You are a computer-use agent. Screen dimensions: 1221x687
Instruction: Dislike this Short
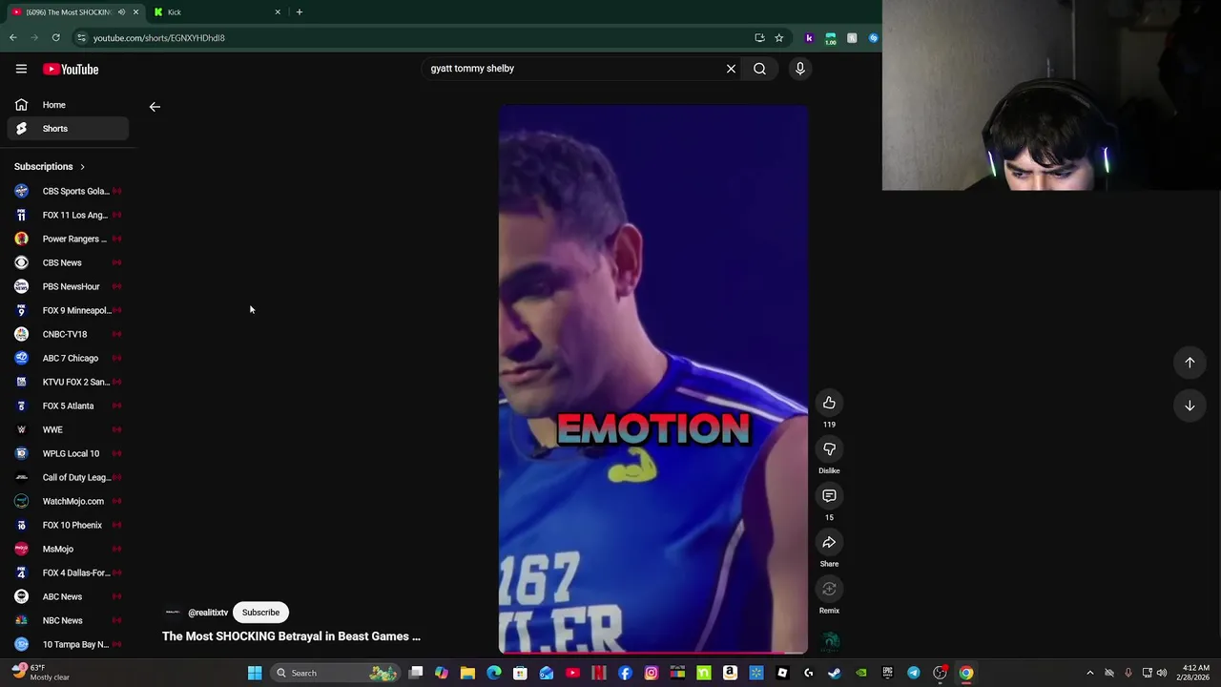pos(829,449)
